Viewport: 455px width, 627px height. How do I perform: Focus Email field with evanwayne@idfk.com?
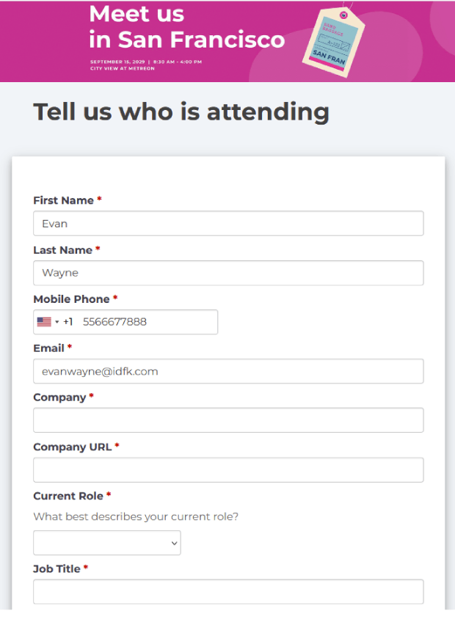228,372
